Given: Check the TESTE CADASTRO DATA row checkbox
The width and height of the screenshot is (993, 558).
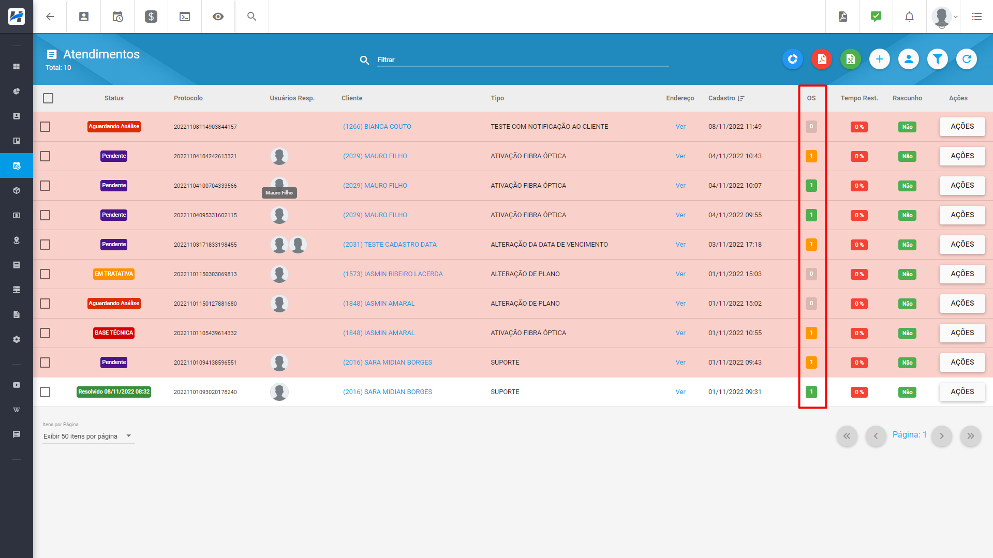Looking at the screenshot, I should pos(45,245).
